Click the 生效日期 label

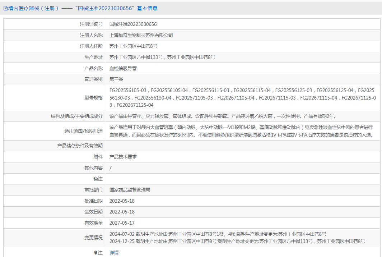click(93, 212)
